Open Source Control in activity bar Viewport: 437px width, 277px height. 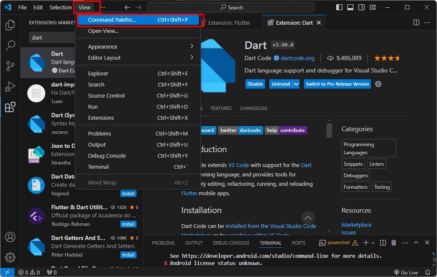(10, 66)
